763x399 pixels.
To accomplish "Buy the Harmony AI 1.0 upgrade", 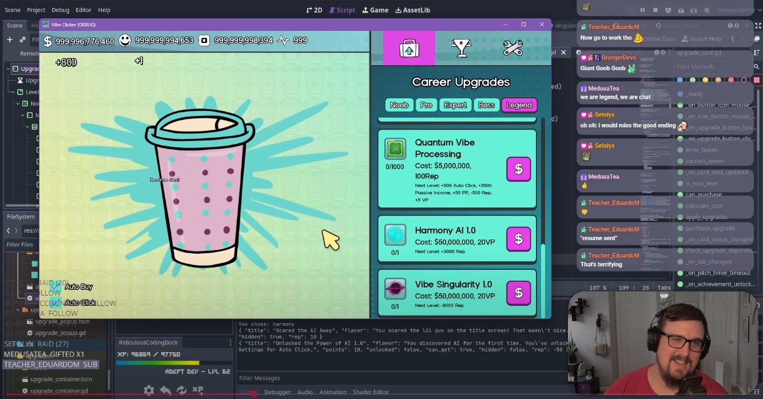I will point(519,239).
